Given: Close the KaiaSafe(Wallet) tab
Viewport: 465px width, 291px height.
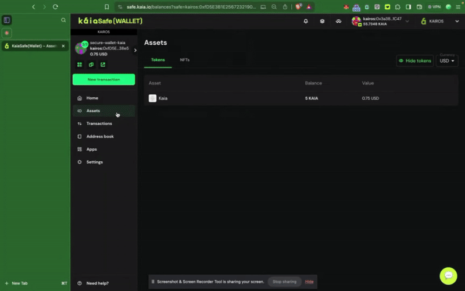Looking at the screenshot, I should 63,46.
